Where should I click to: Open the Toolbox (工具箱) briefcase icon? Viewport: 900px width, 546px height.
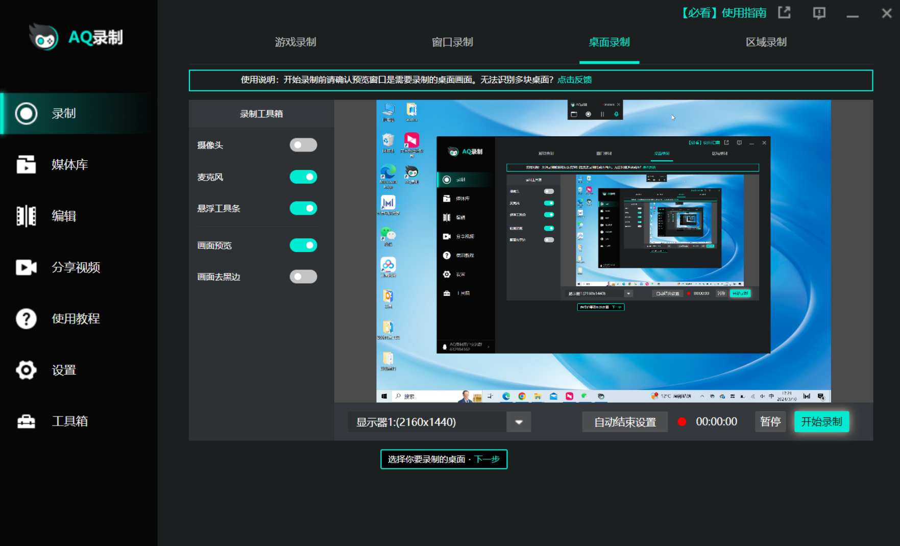(x=26, y=421)
